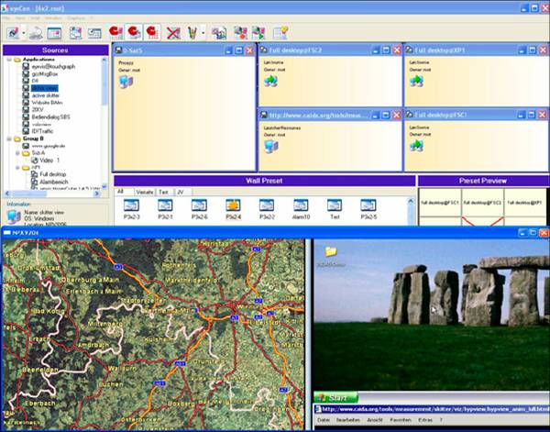Collapse the Group B folder in Sources
Viewport: 550px width, 432px height.
(9, 139)
